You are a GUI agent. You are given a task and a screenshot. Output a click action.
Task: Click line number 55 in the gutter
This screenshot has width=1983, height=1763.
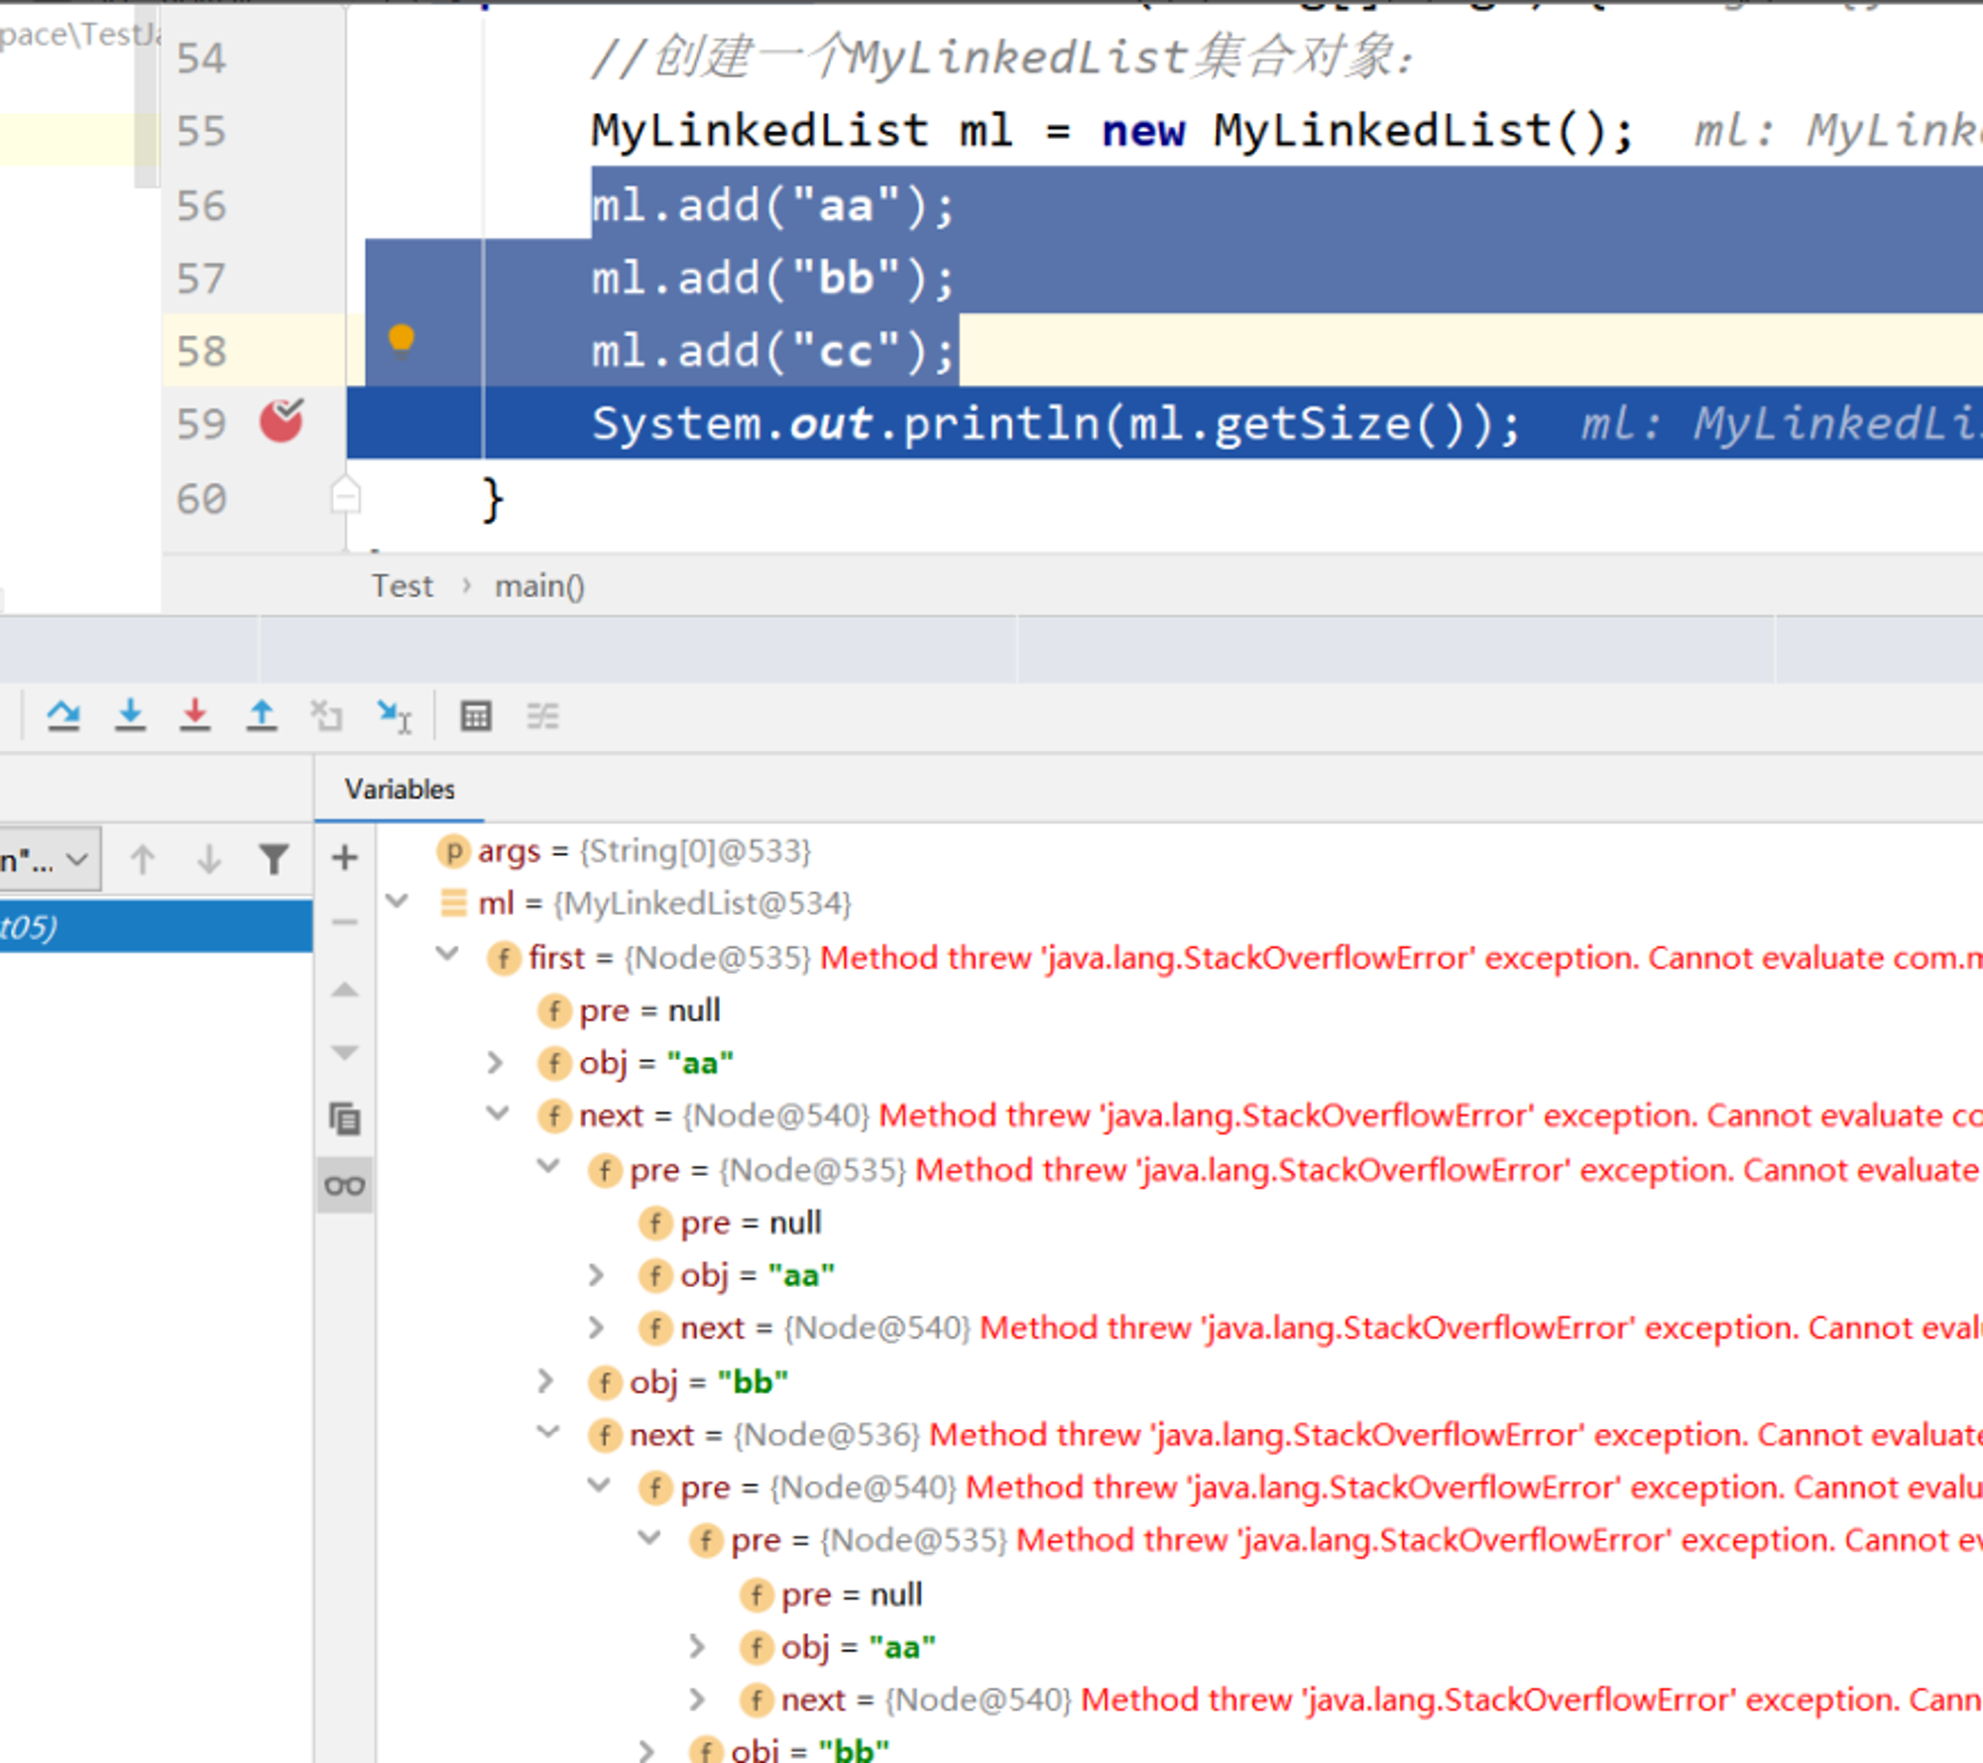(201, 131)
